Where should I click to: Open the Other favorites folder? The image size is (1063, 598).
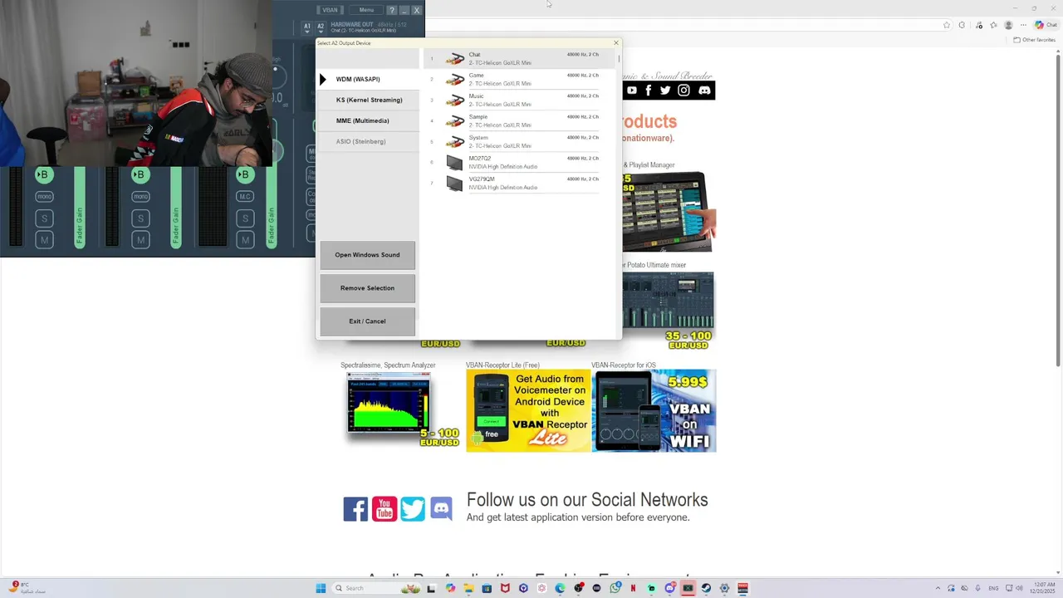point(1034,39)
